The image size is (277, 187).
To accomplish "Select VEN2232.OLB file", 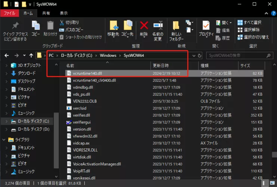I will click(x=164, y=101).
